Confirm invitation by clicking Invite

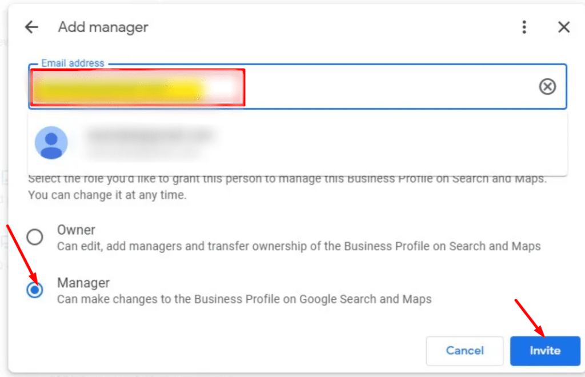click(x=544, y=351)
